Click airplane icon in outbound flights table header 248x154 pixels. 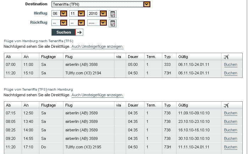[x=226, y=57]
